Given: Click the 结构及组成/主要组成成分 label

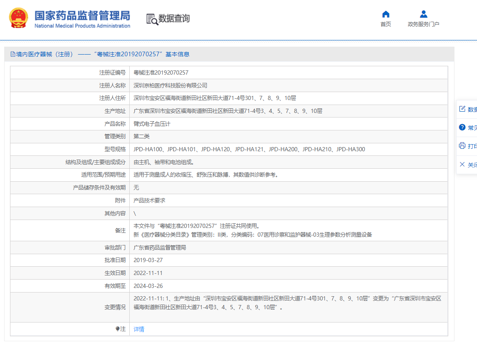Looking at the screenshot, I should 95,162.
